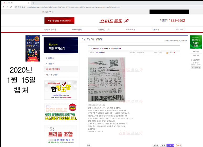The height and width of the screenshot is (147, 203).
Task: Click the author badge icon beside BRAVO
Action: point(97,53)
